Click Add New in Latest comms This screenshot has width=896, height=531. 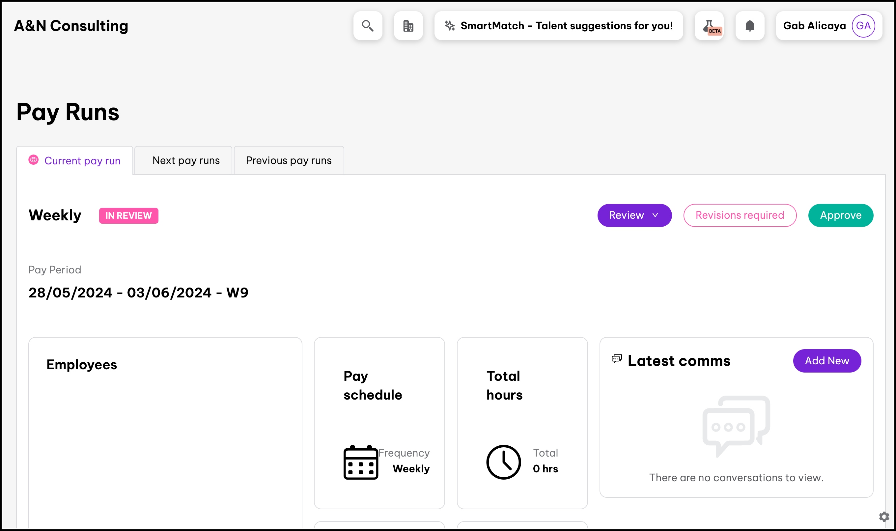point(826,361)
